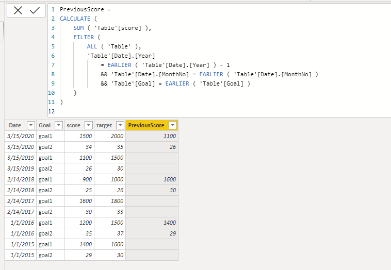Select target cell with value 2000
Image resolution: width=391 pixels, height=270 pixels.
(x=110, y=136)
